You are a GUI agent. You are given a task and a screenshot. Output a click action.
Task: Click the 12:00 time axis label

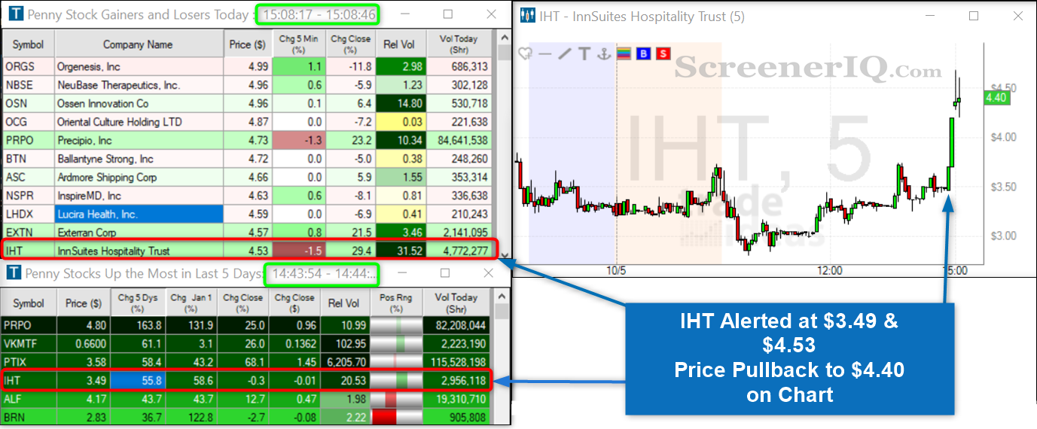[829, 270]
